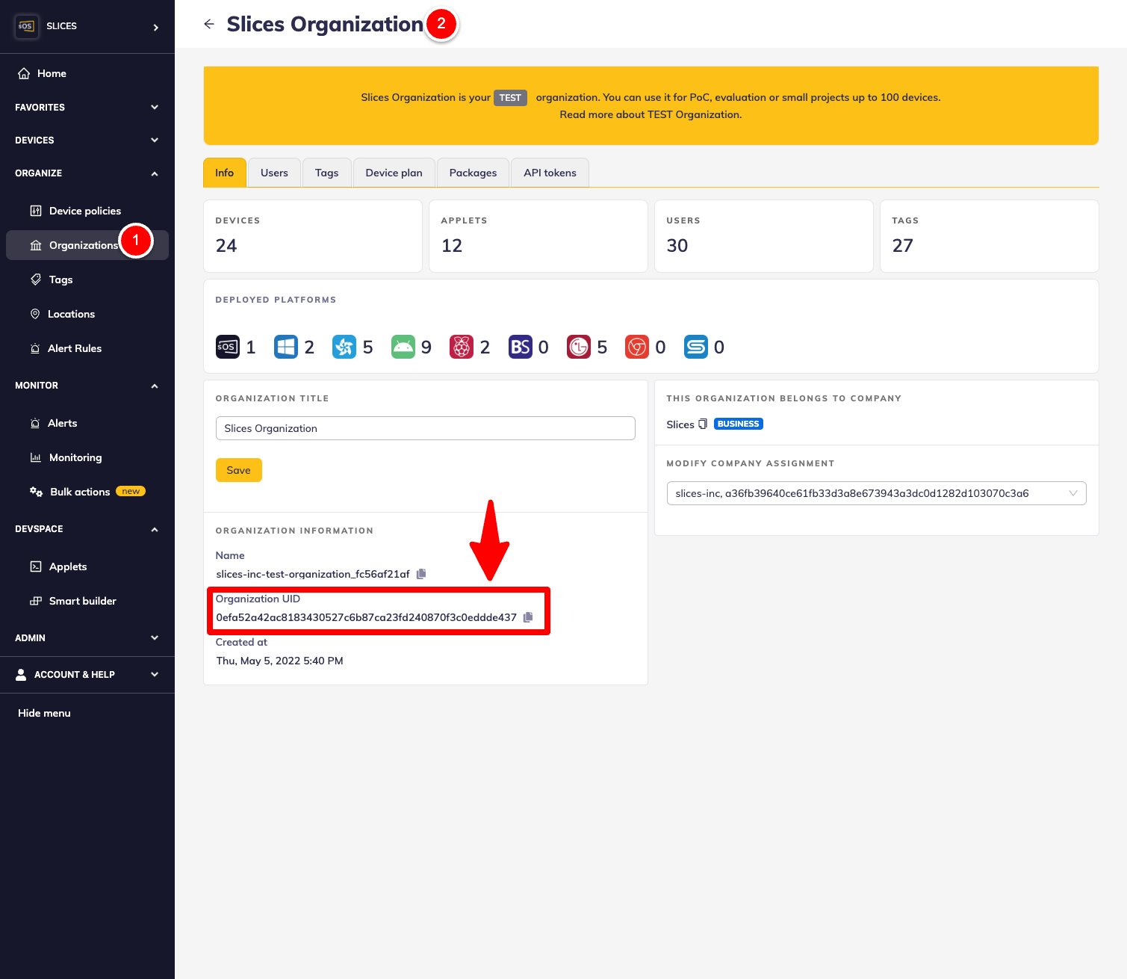Image resolution: width=1127 pixels, height=979 pixels.
Task: Expand the Account & Help section
Action: click(x=87, y=674)
